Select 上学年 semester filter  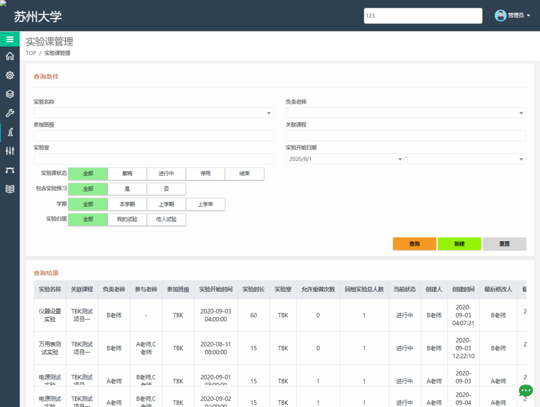pos(205,204)
